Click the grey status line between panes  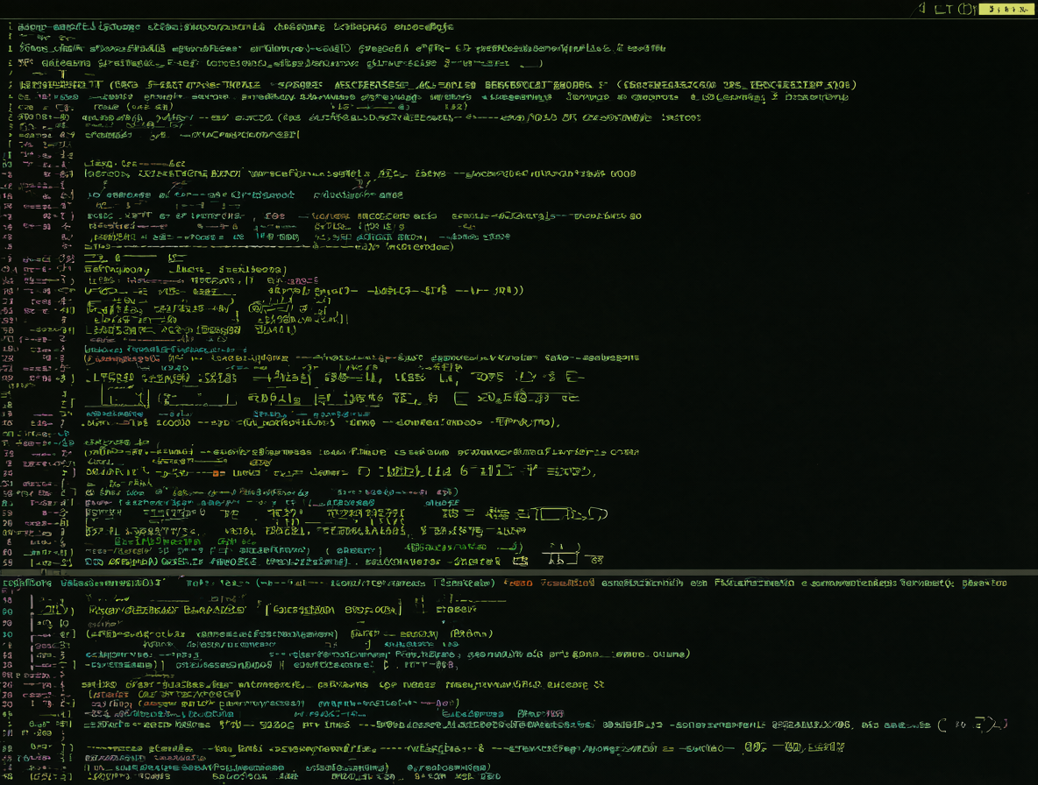(519, 572)
